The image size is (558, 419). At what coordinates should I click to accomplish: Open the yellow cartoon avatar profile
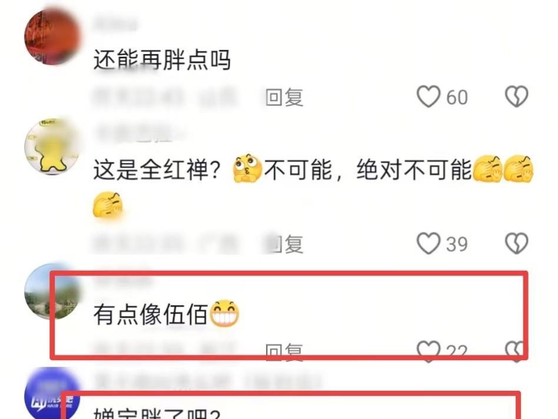[52, 146]
